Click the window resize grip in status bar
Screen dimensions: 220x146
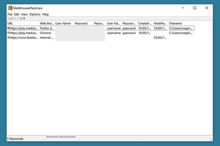point(211,140)
